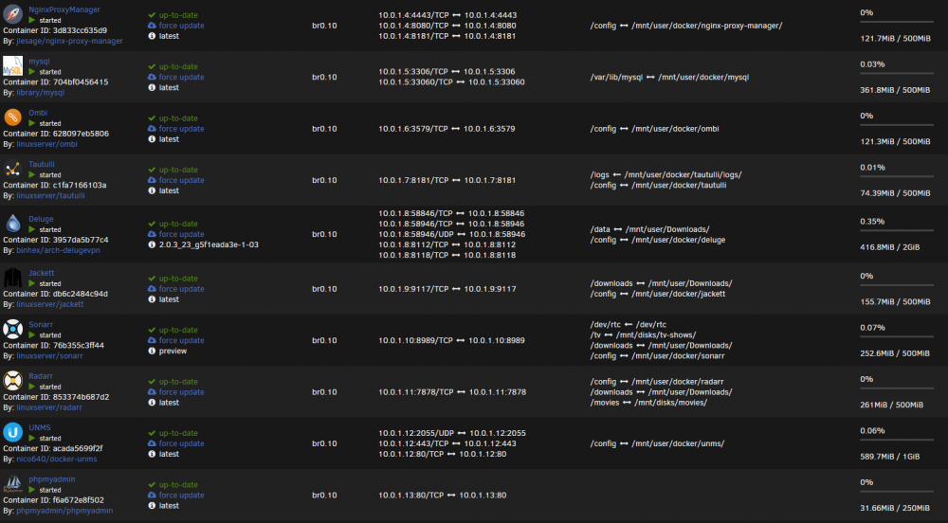Image resolution: width=948 pixels, height=523 pixels.
Task: Click the info icon beside Tautulli latest tag
Action: (x=152, y=190)
